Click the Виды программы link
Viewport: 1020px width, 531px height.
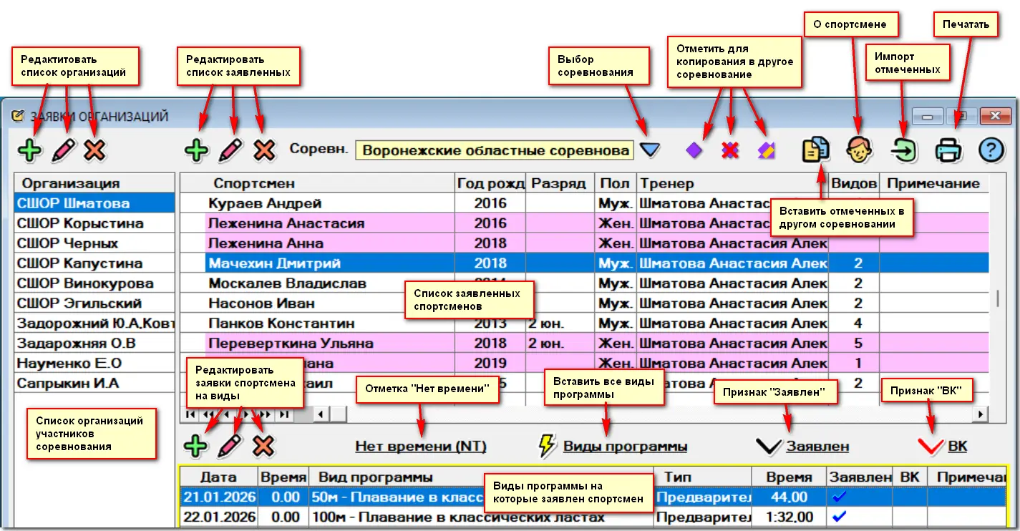coord(625,447)
